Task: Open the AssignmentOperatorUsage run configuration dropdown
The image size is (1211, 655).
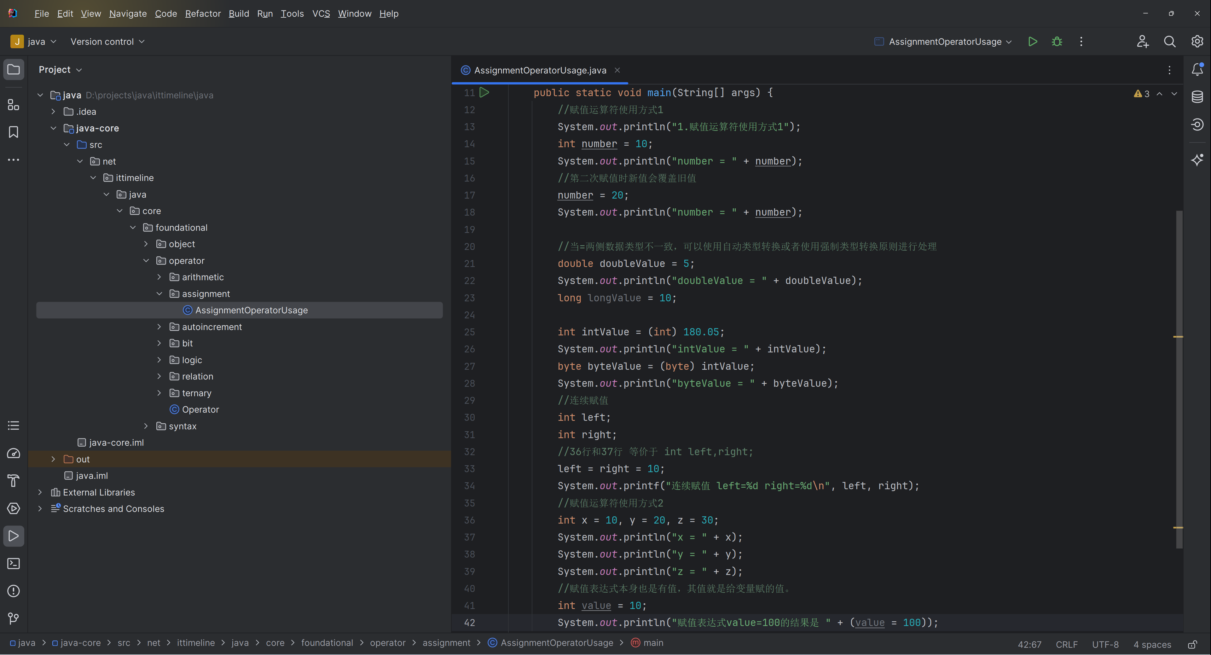Action: 943,41
